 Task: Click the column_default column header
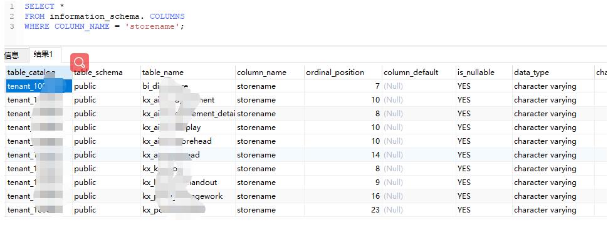[411, 72]
